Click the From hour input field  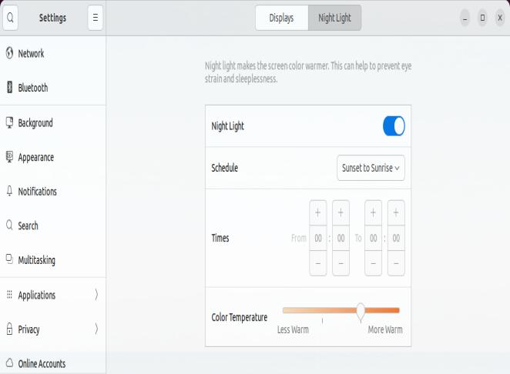(318, 239)
